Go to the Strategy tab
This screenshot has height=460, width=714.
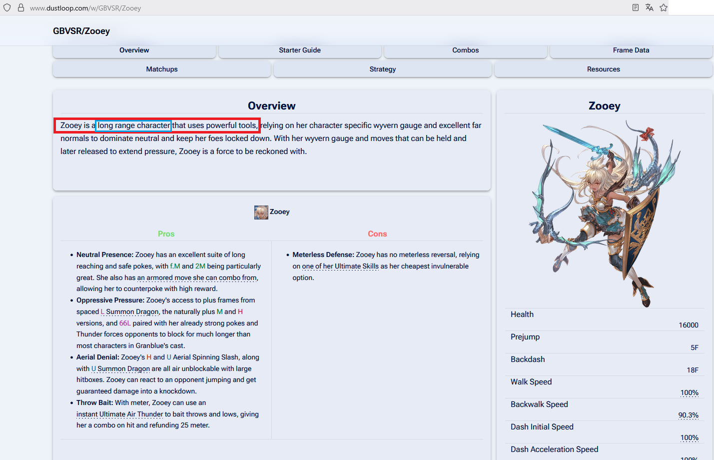coord(383,69)
